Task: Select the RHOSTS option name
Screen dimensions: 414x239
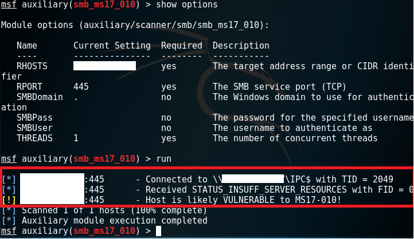Action: [32, 66]
